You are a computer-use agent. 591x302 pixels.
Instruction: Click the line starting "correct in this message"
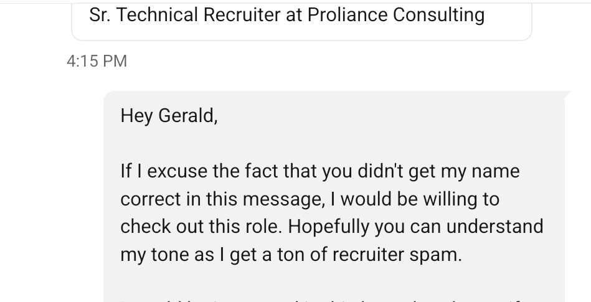[310, 199]
